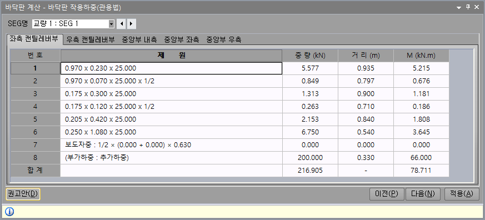Click the info icon in status bar
This screenshot has height=220, width=485.
tap(9, 212)
